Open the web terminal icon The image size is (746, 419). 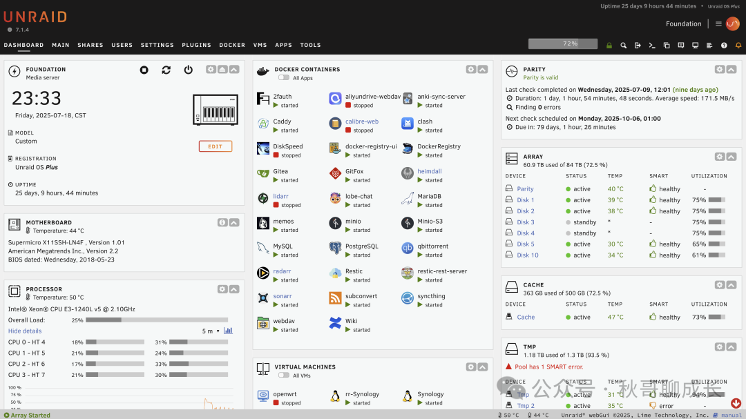652,45
